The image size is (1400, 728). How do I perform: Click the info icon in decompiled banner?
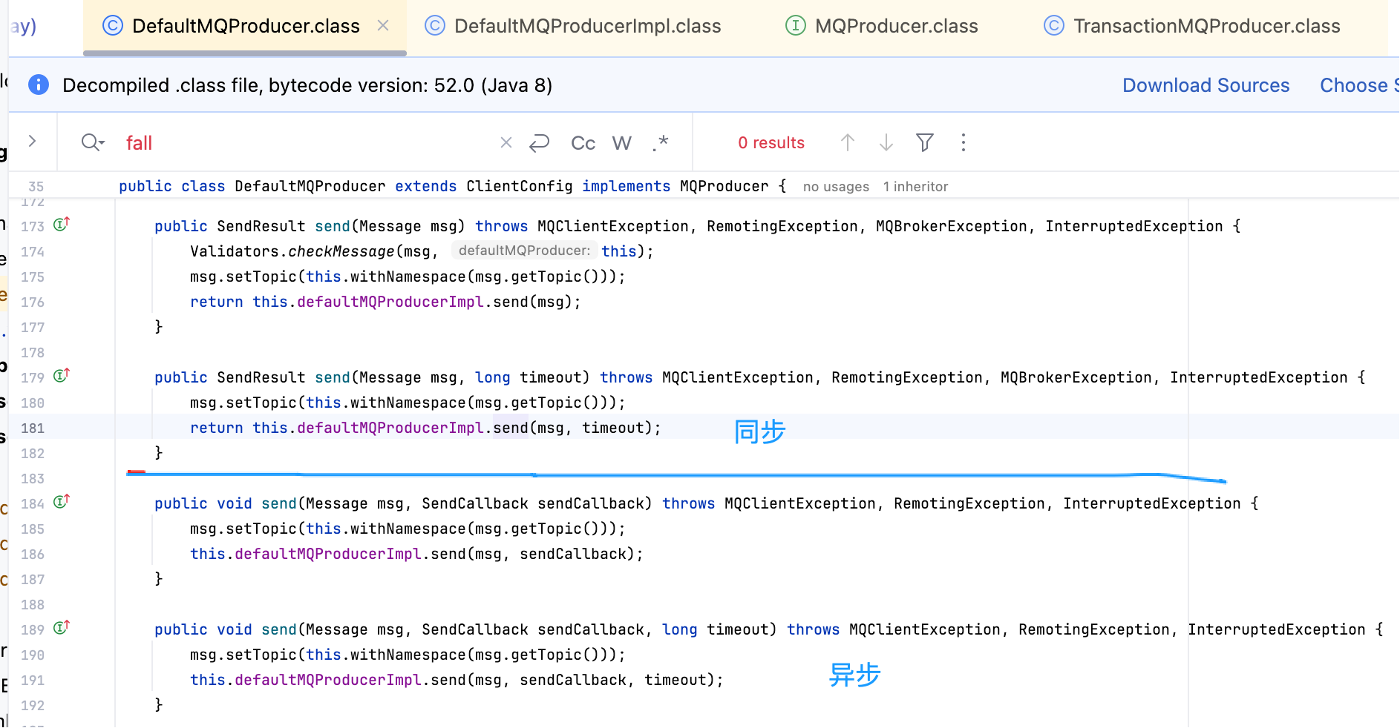(39, 85)
